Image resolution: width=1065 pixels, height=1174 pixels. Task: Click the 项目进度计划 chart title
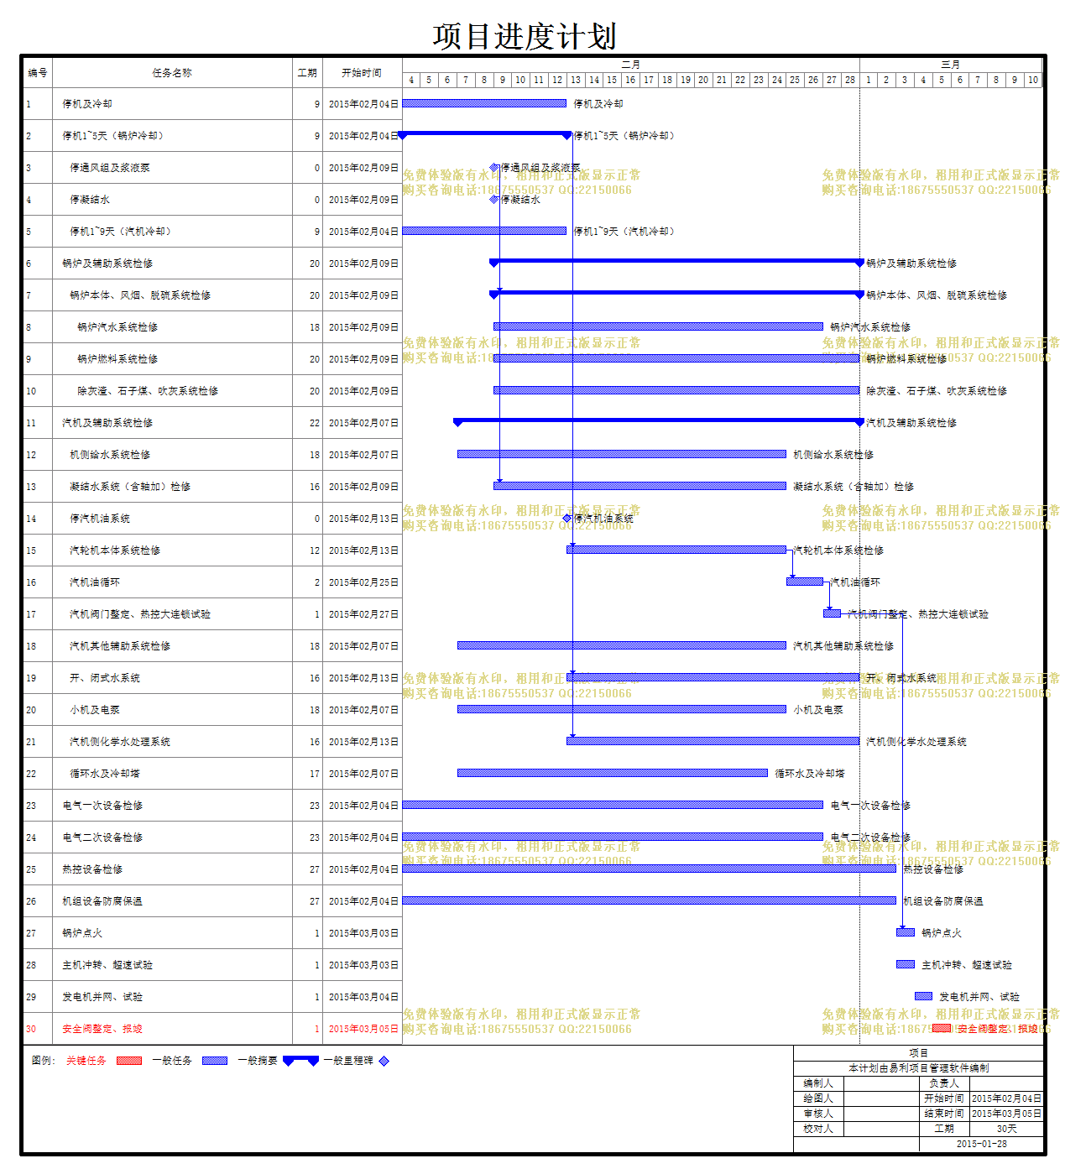pos(525,36)
